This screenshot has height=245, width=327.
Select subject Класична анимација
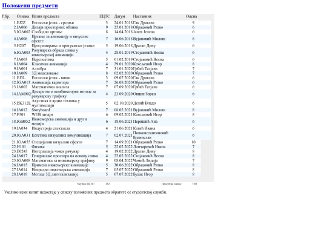click(50, 64)
